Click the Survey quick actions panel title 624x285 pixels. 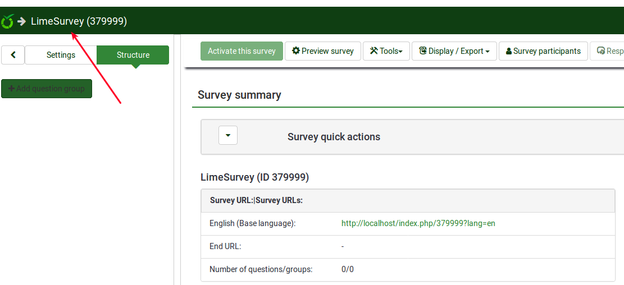(334, 137)
